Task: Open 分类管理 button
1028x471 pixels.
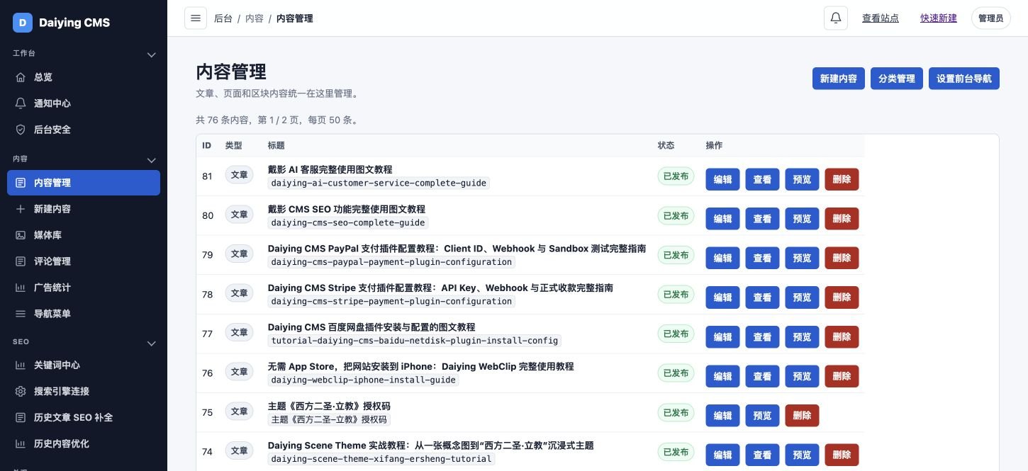Action: (x=897, y=79)
